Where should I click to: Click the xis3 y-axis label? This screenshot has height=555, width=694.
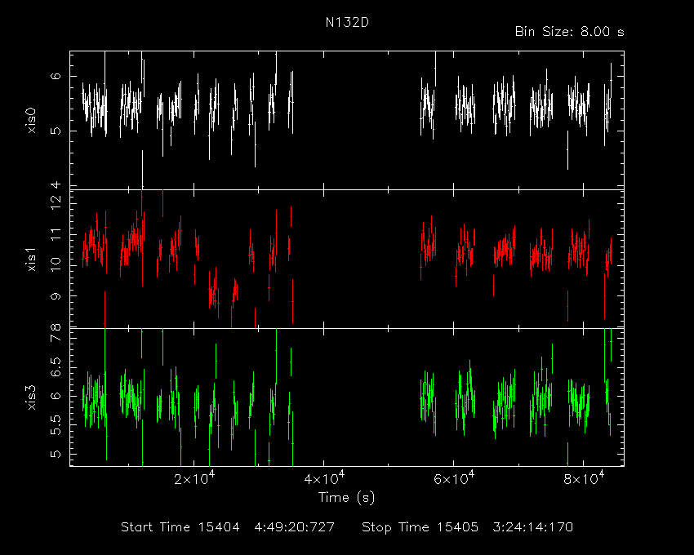pos(31,397)
